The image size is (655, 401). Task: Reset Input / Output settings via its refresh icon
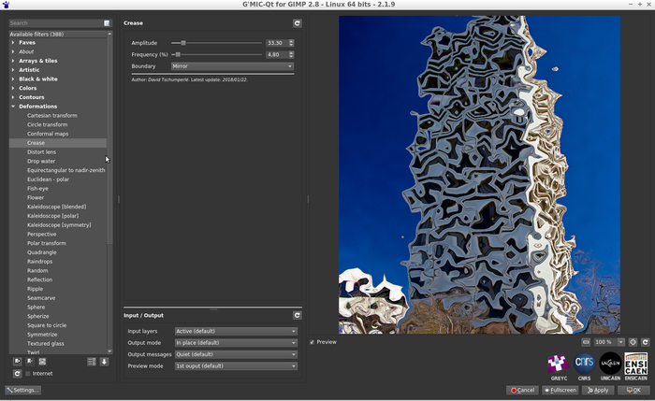pyautogui.click(x=298, y=315)
